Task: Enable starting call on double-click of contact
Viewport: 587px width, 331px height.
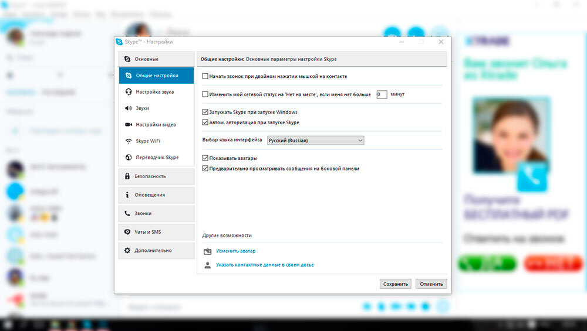Action: pos(205,76)
